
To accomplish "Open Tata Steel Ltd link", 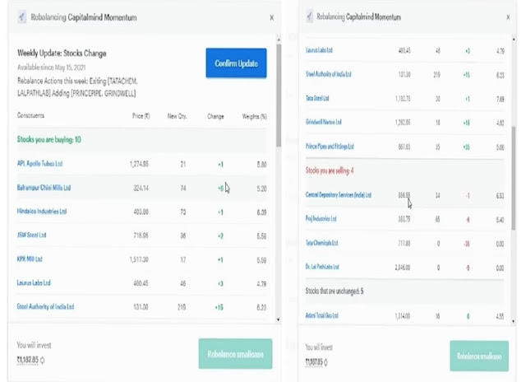I will pos(317,98).
